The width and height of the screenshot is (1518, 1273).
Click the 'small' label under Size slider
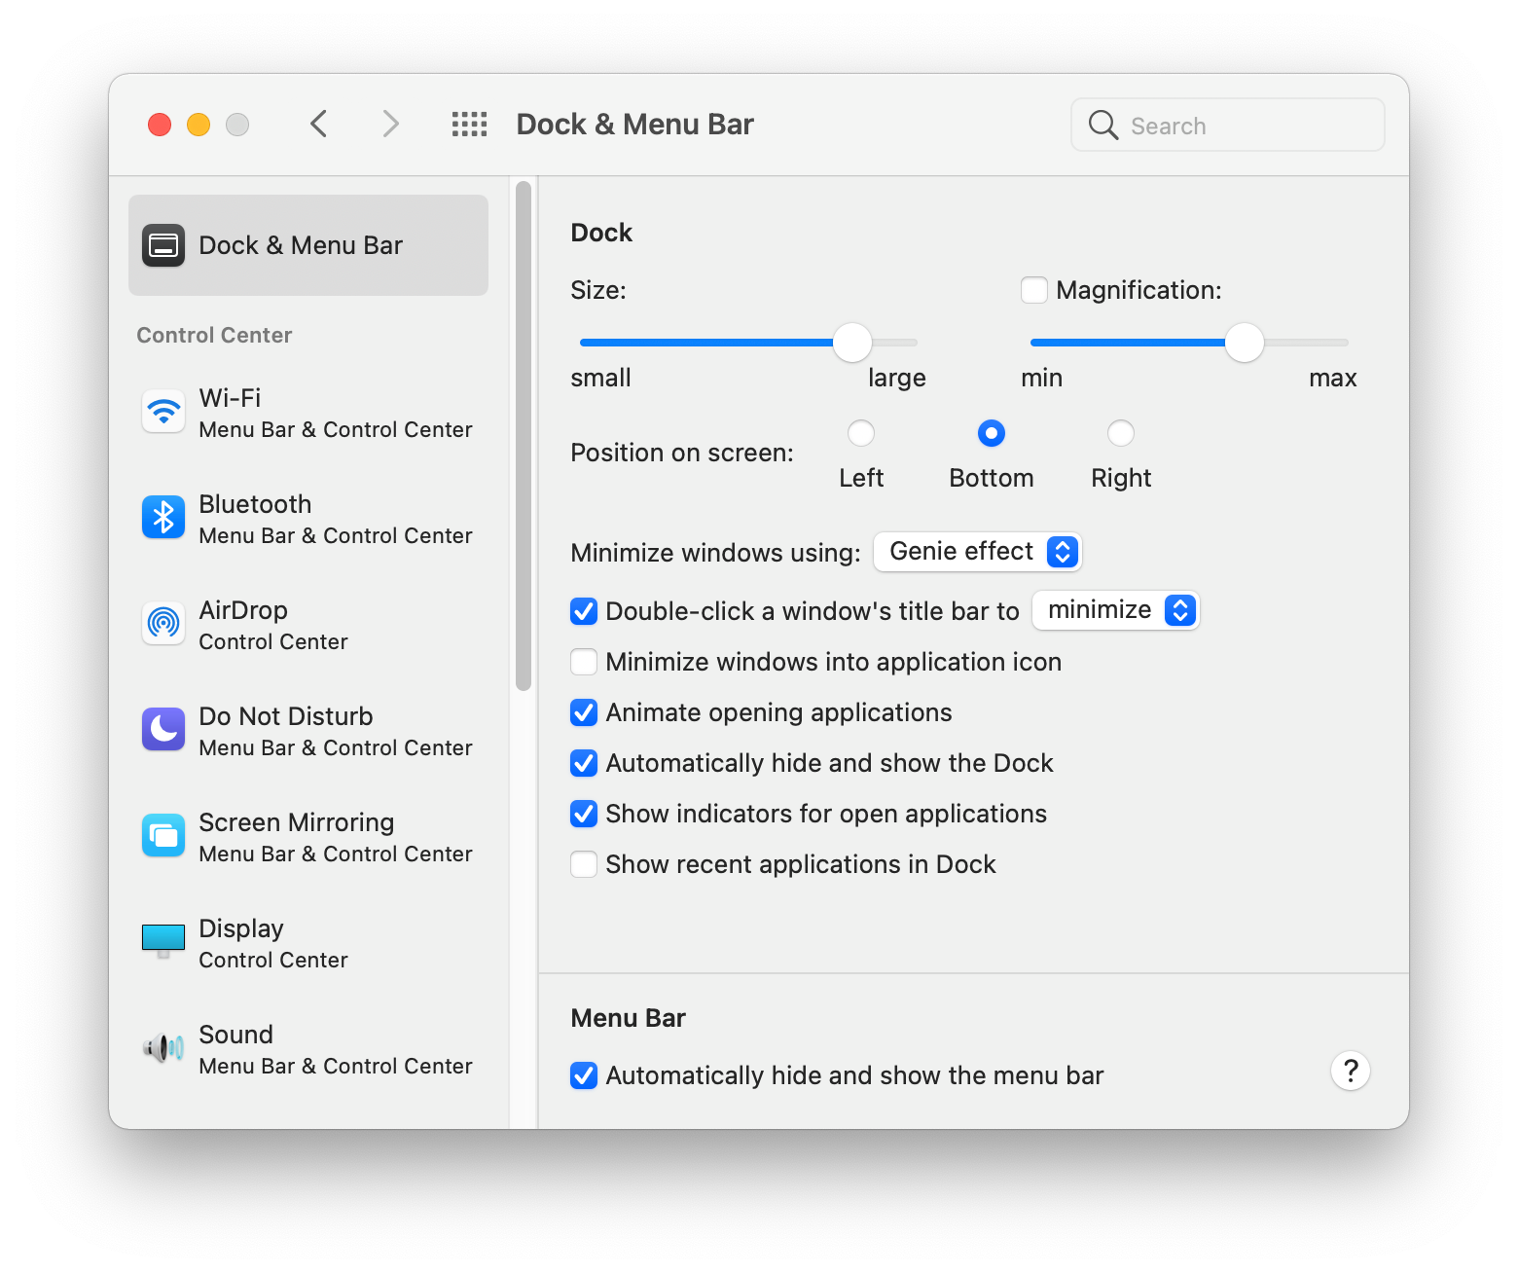[x=600, y=378]
